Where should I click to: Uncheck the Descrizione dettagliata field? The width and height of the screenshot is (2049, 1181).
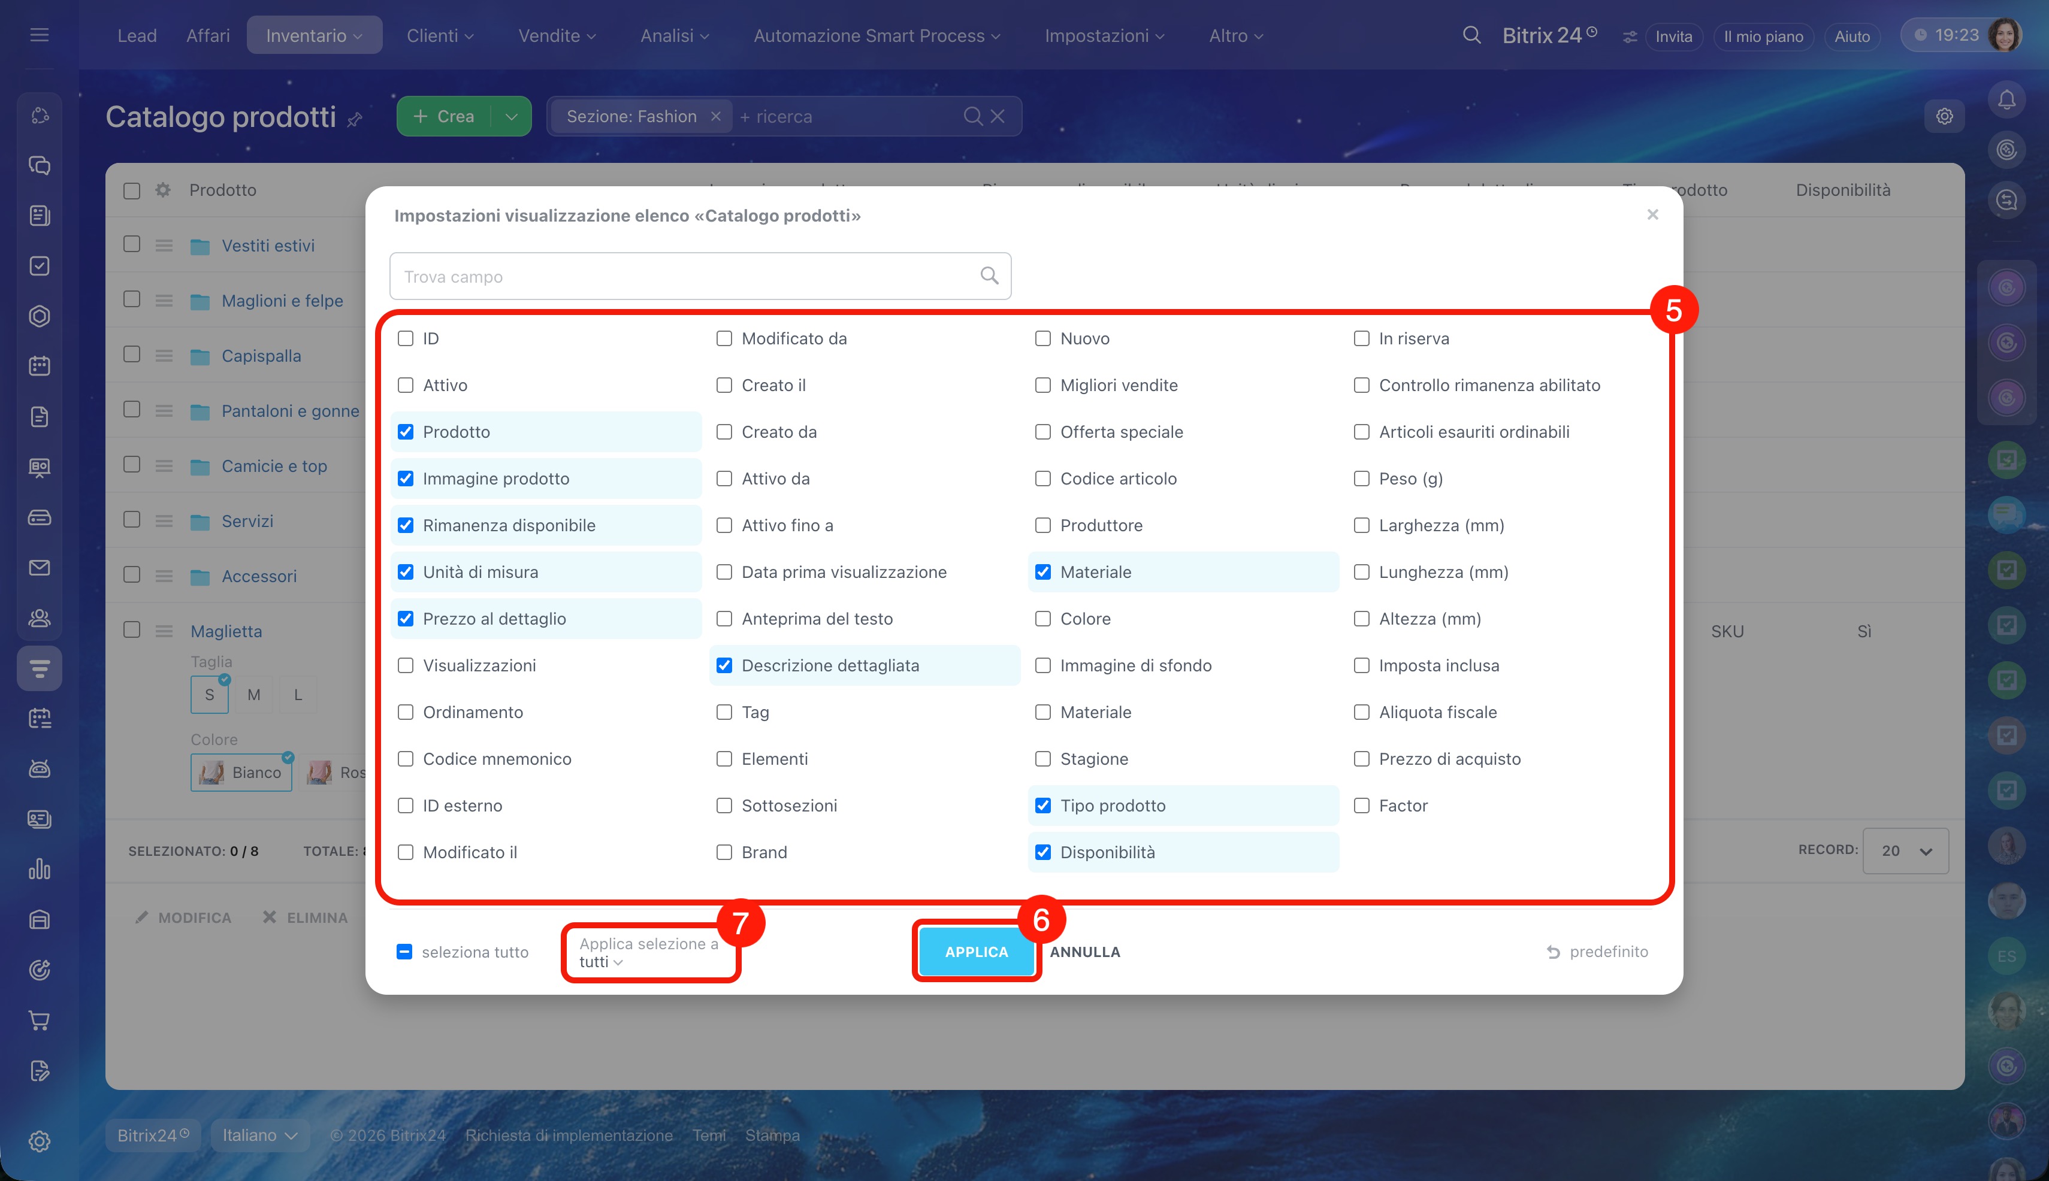point(724,665)
